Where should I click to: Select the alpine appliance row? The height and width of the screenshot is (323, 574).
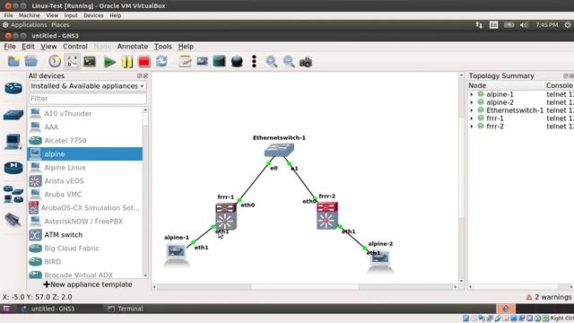point(85,153)
